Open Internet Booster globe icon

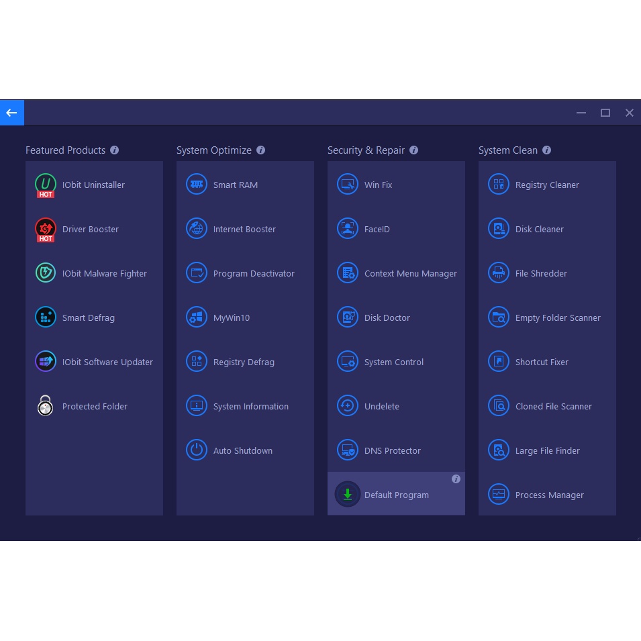pos(197,229)
